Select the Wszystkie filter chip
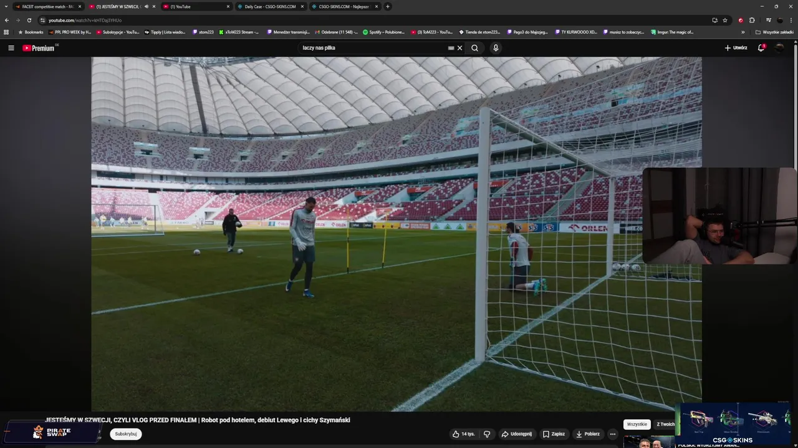Viewport: 798px width, 448px height. (637, 424)
